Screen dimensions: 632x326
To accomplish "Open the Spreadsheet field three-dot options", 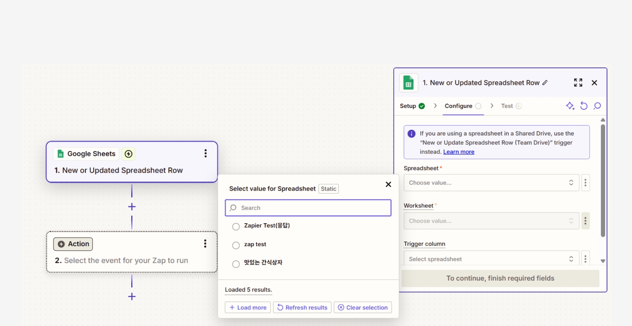I will click(x=585, y=183).
